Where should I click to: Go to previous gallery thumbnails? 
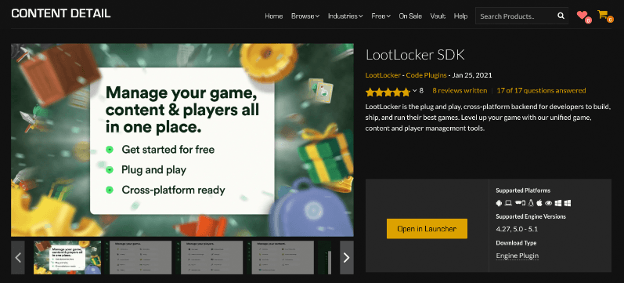[18, 257]
